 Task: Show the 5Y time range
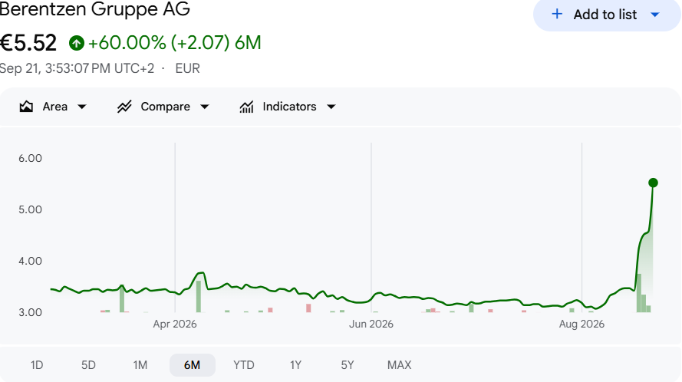(347, 365)
